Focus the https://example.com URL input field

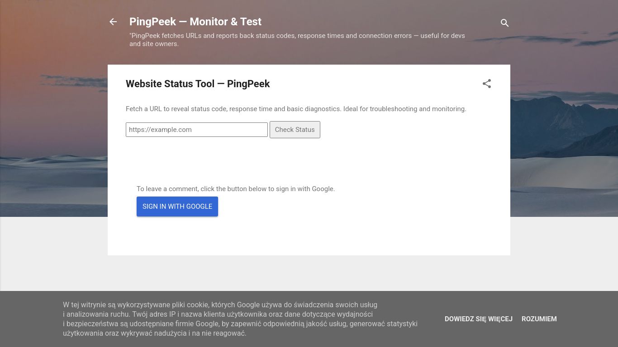(197, 130)
